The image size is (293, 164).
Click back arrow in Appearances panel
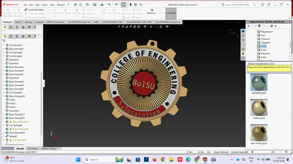coord(248,26)
